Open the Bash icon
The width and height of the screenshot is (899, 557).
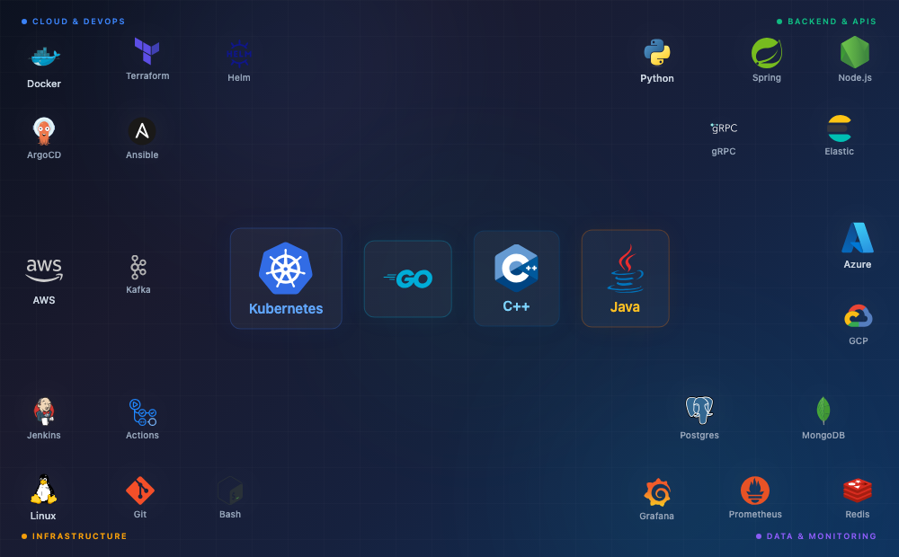230,491
